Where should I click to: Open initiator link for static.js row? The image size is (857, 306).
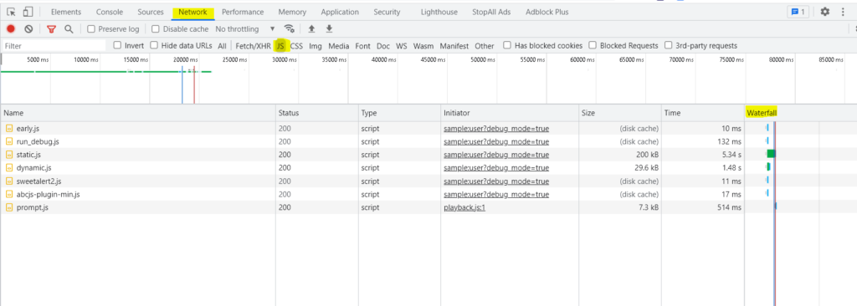tap(496, 155)
